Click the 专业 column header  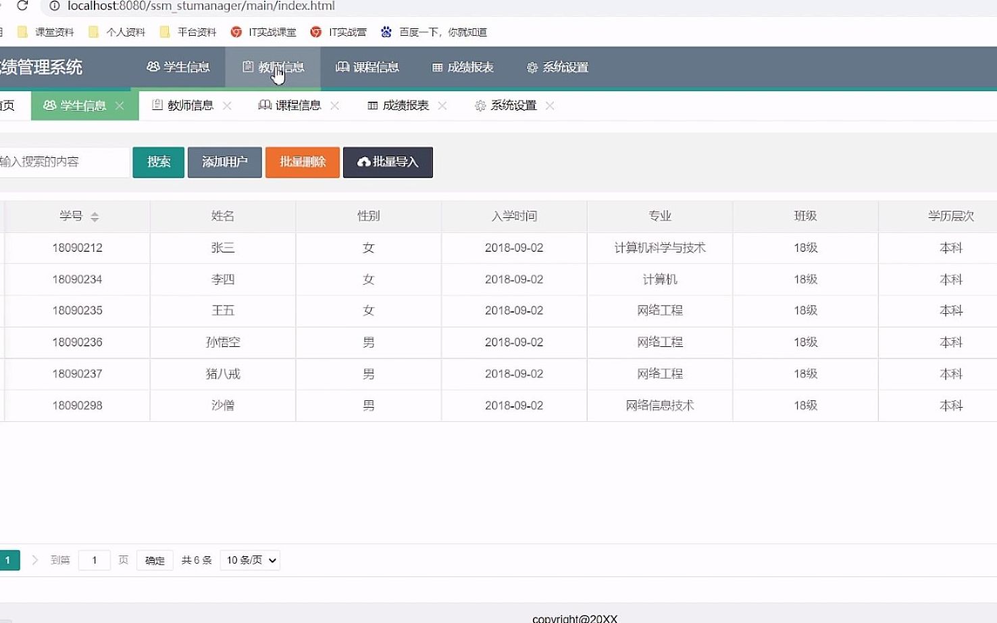click(660, 216)
